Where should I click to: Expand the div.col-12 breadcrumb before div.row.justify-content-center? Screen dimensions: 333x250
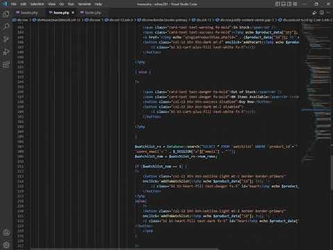pos(202,20)
